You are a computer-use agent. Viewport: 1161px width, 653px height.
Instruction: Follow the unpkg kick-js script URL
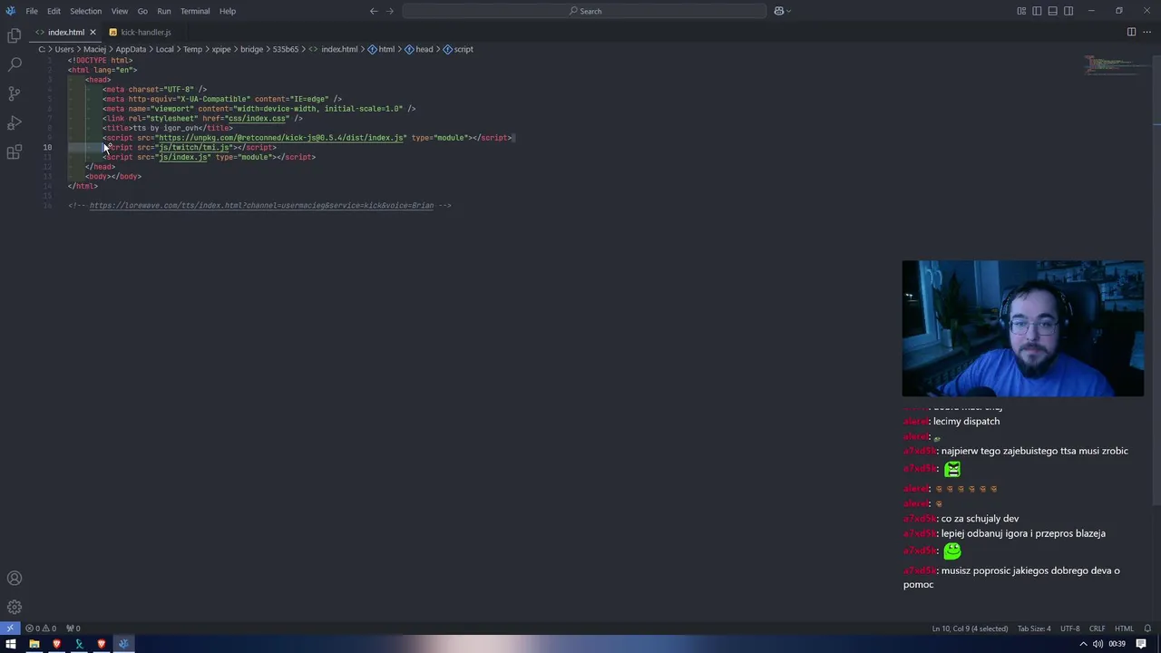(281, 138)
